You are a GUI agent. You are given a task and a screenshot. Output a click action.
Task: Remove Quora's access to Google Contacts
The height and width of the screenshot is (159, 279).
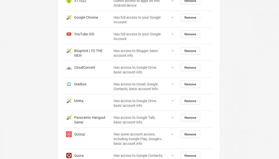(x=190, y=156)
